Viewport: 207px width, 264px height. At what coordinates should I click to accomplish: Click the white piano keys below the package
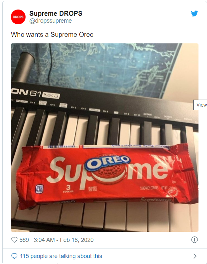[104, 216]
